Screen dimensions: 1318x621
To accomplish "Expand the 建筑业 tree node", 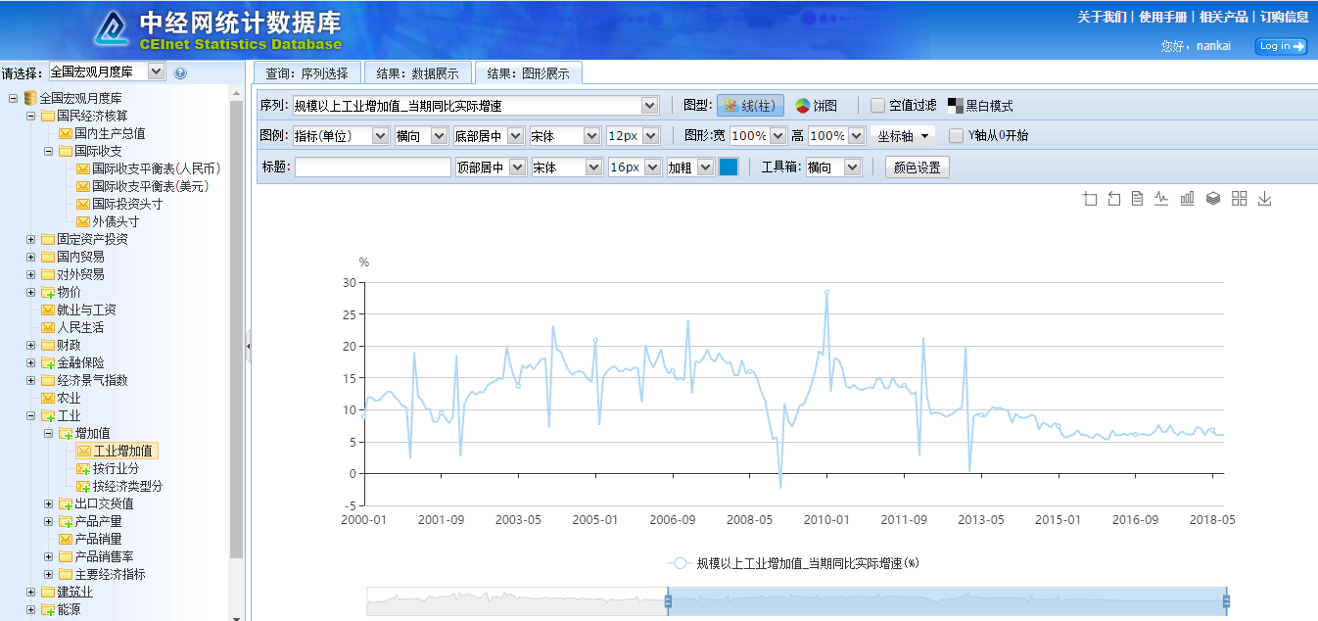I will tap(30, 592).
